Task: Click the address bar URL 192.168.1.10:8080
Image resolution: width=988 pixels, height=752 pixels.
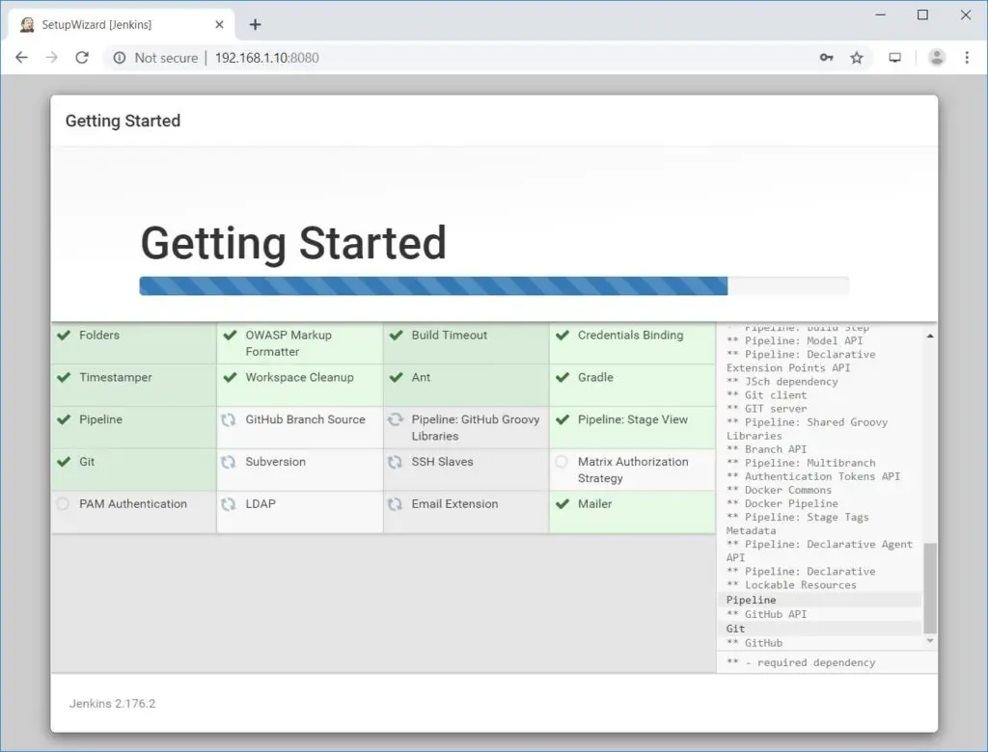Action: [267, 57]
